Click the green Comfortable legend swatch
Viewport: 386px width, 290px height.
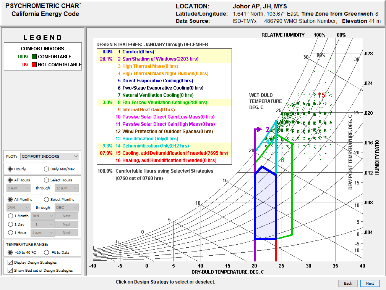pyautogui.click(x=34, y=57)
